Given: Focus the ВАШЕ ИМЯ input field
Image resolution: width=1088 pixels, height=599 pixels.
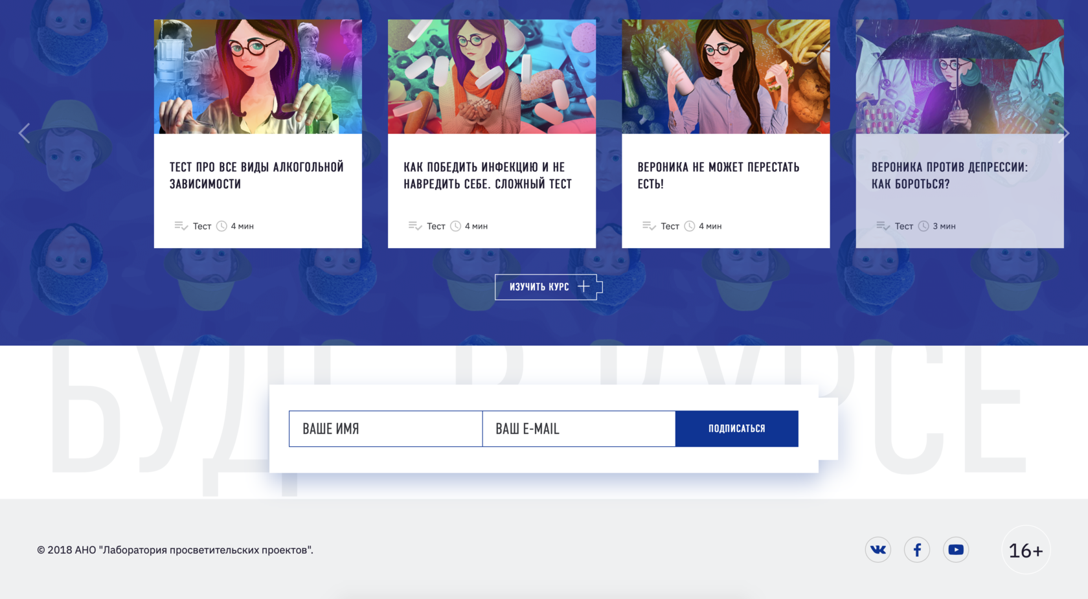Looking at the screenshot, I should tap(386, 429).
